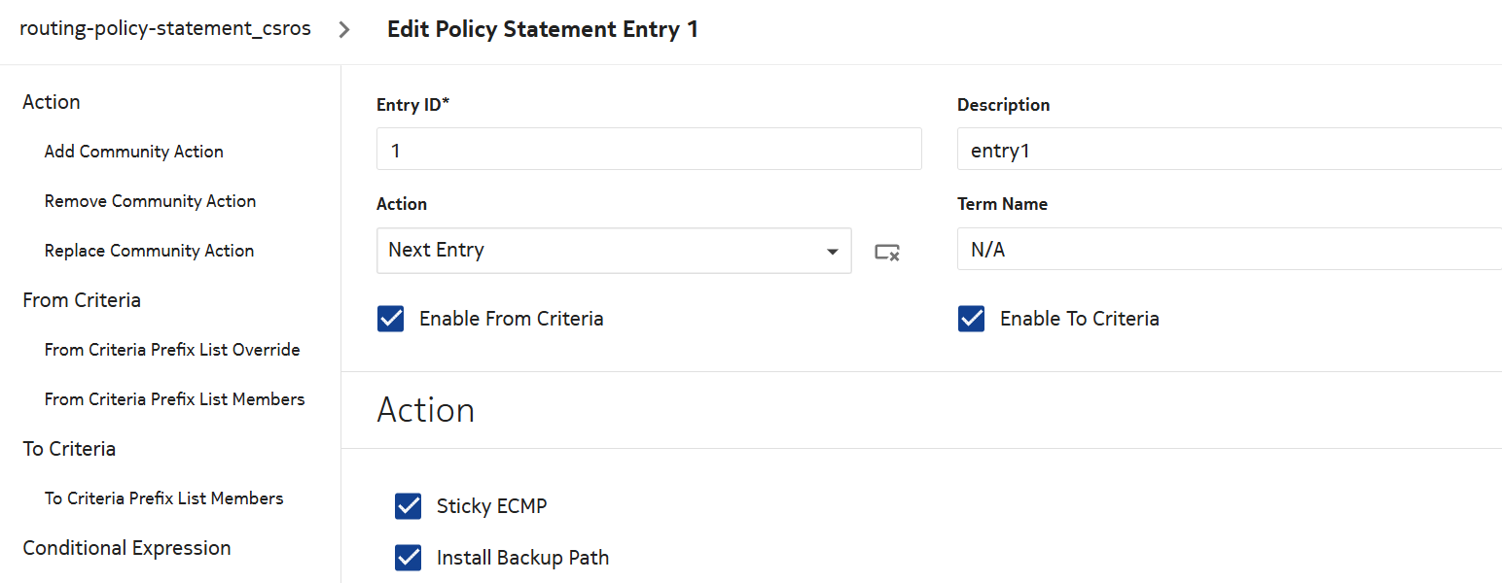Disable the Sticky ECMP checkbox
Image resolution: width=1502 pixels, height=583 pixels.
pos(409,506)
